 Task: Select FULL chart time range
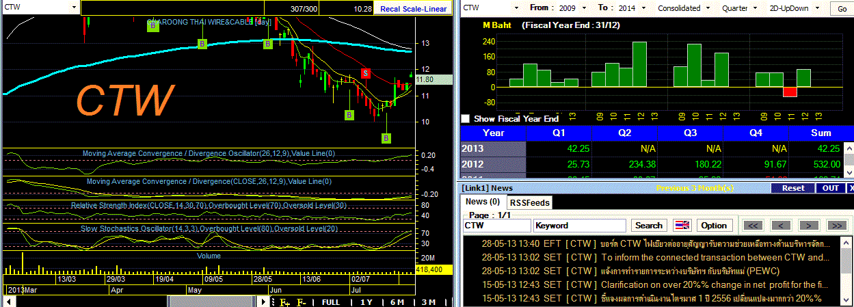click(331, 302)
